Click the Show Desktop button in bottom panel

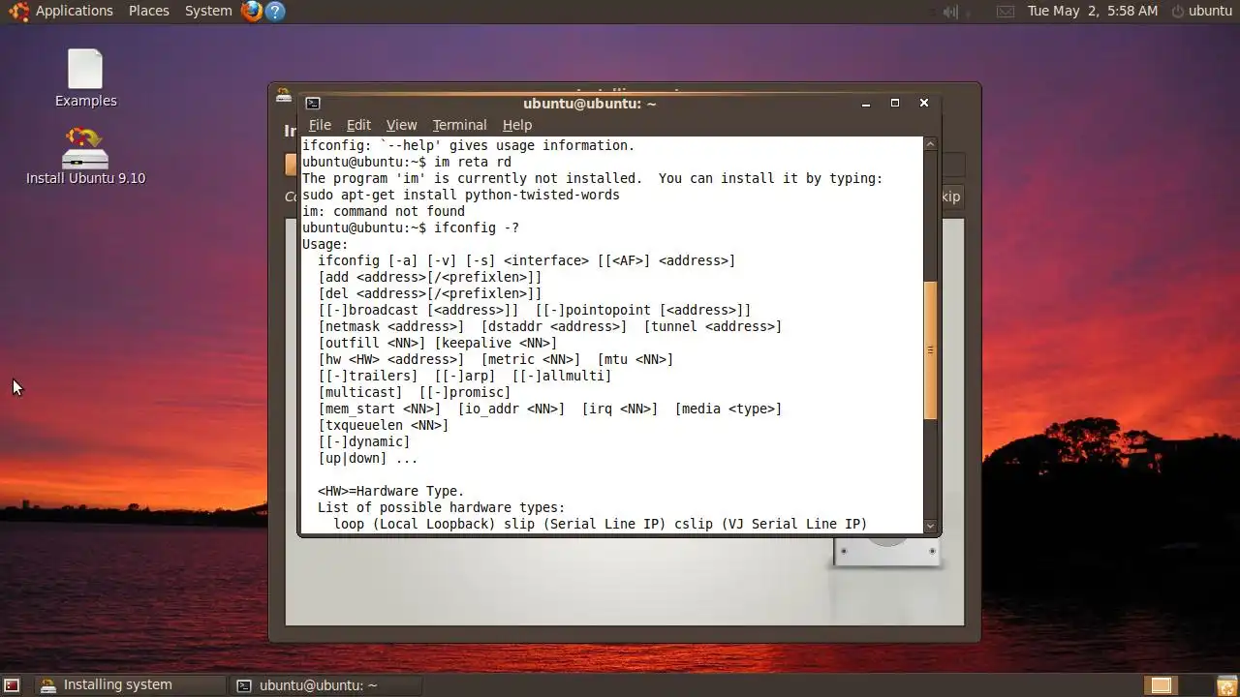(12, 685)
